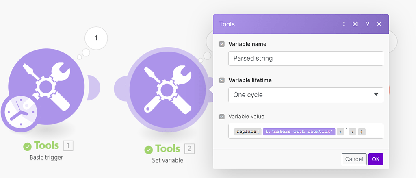Image resolution: width=416 pixels, height=178 pixels.
Task: Toggle the Variable name checkbox
Action: tap(222, 44)
